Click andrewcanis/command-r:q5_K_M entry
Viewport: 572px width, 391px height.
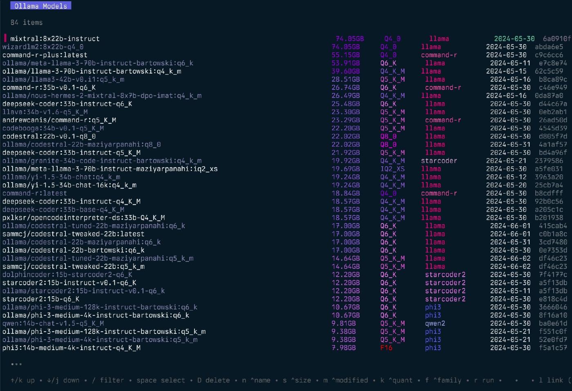[x=59, y=120]
